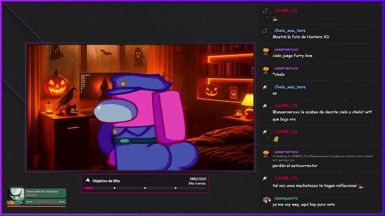Click 'Down with the Sickness' song title
This screenshot has width=385, height=216.
tap(42, 191)
